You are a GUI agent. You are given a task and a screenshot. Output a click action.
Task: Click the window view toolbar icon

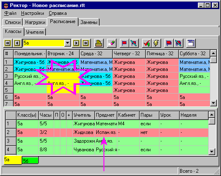click(191, 43)
